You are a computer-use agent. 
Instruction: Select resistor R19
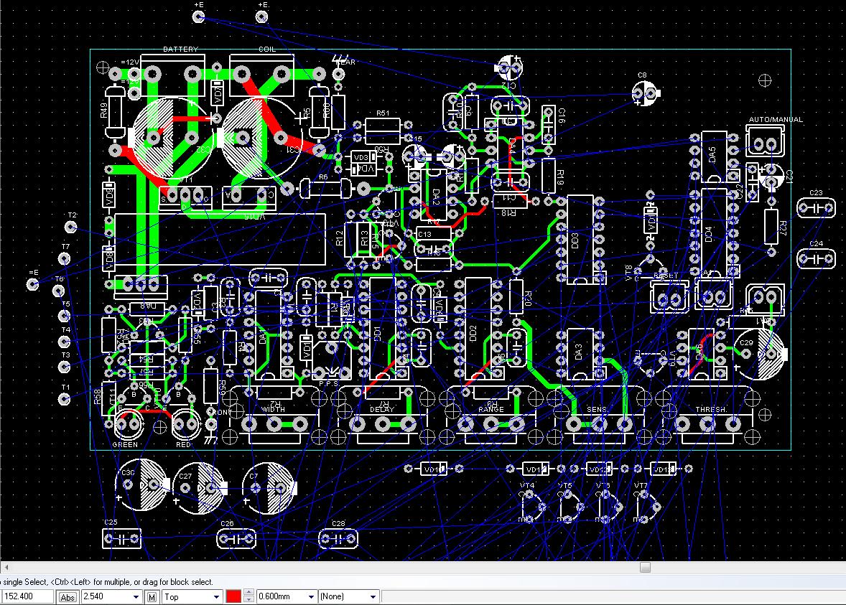pos(548,175)
